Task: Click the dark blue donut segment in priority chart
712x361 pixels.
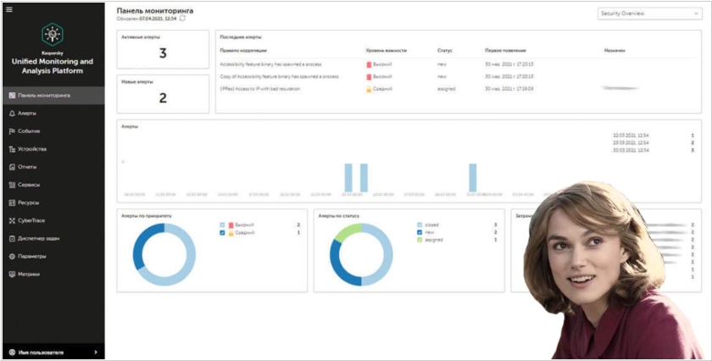Action: click(149, 257)
